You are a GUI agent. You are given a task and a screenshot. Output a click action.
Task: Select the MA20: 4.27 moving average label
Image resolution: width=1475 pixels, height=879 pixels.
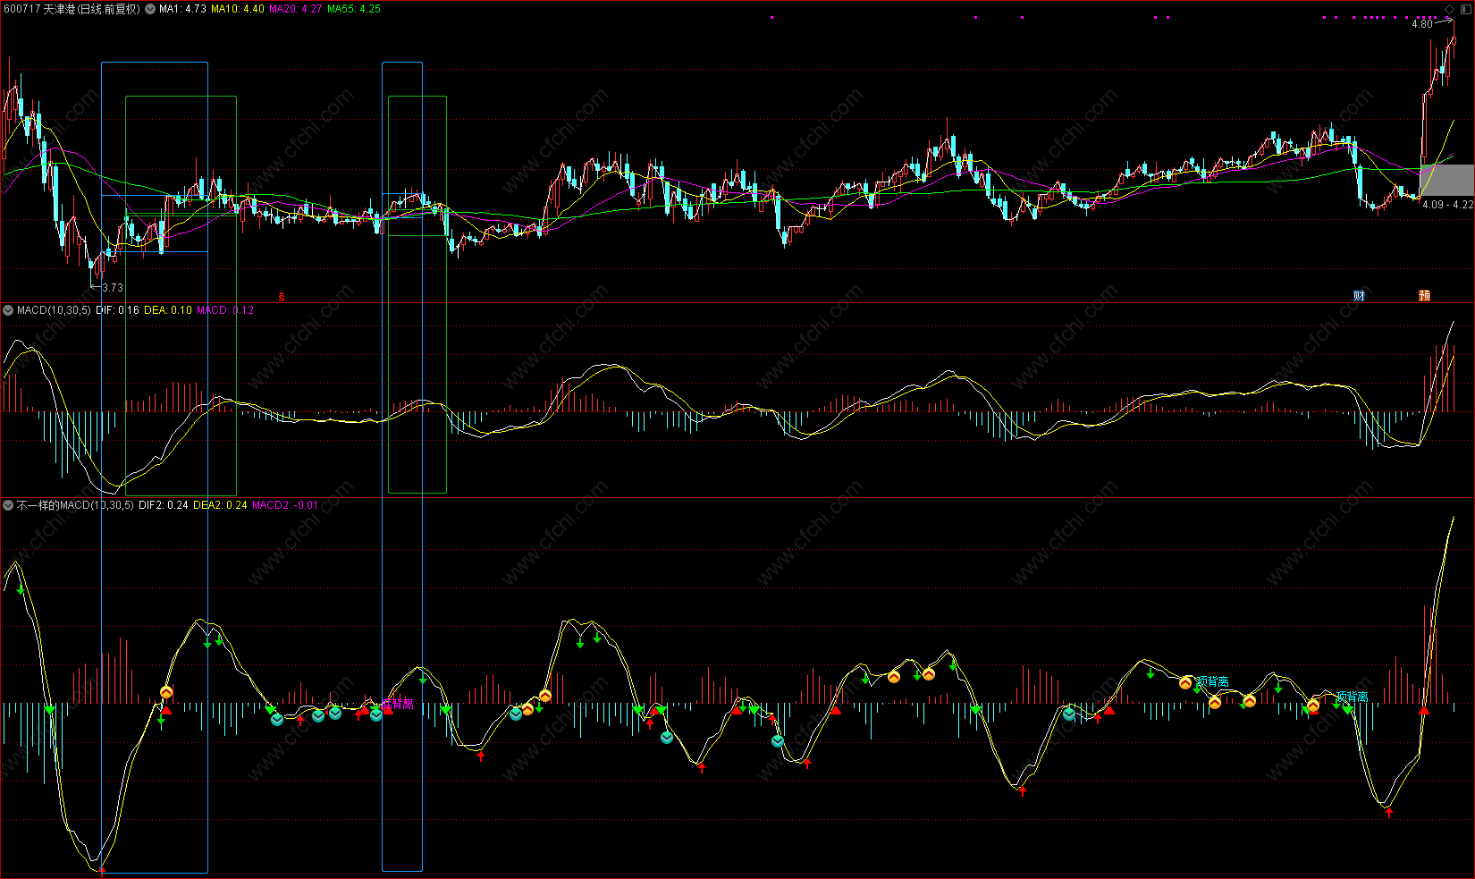point(295,9)
